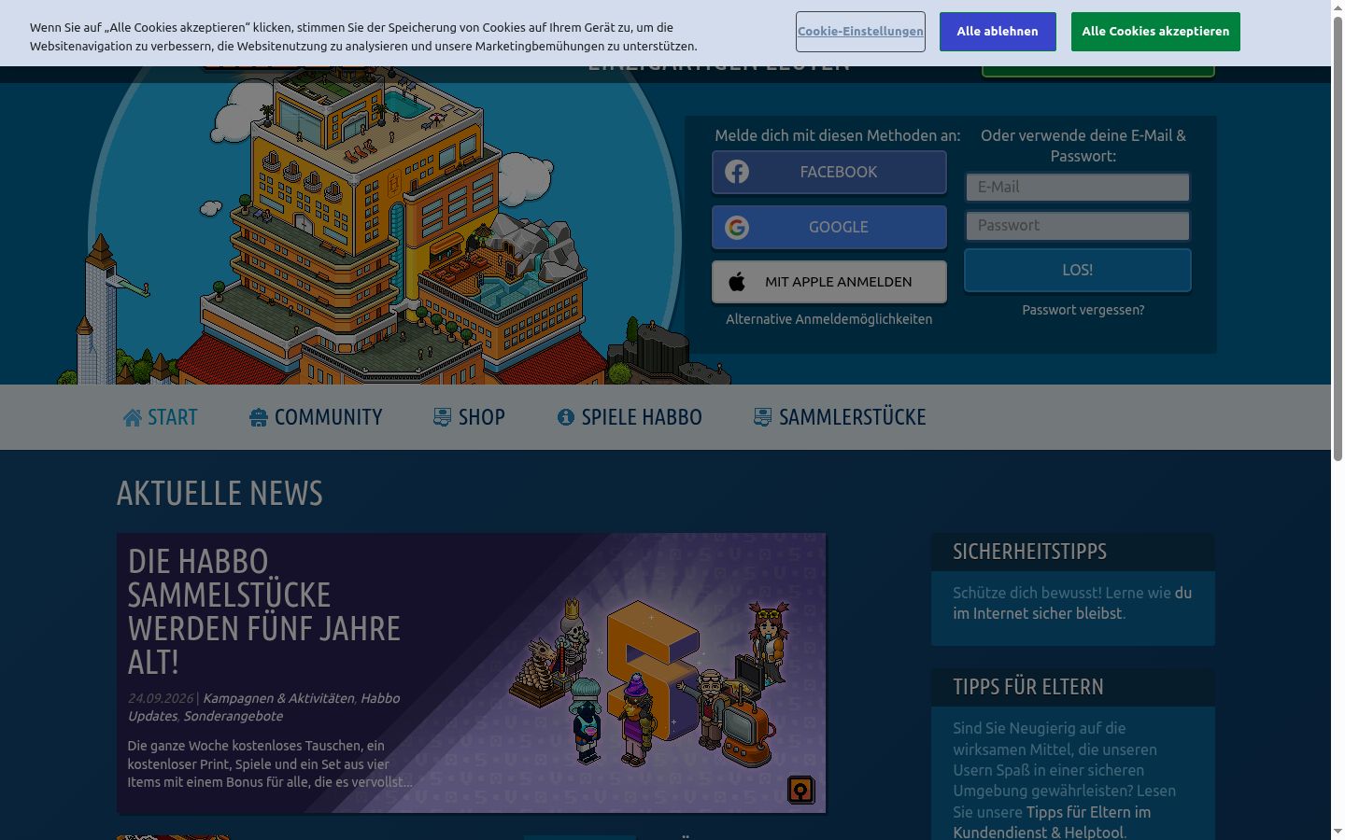Focus the E-Mail input field
Image resolution: width=1345 pixels, height=840 pixels.
click(x=1078, y=187)
